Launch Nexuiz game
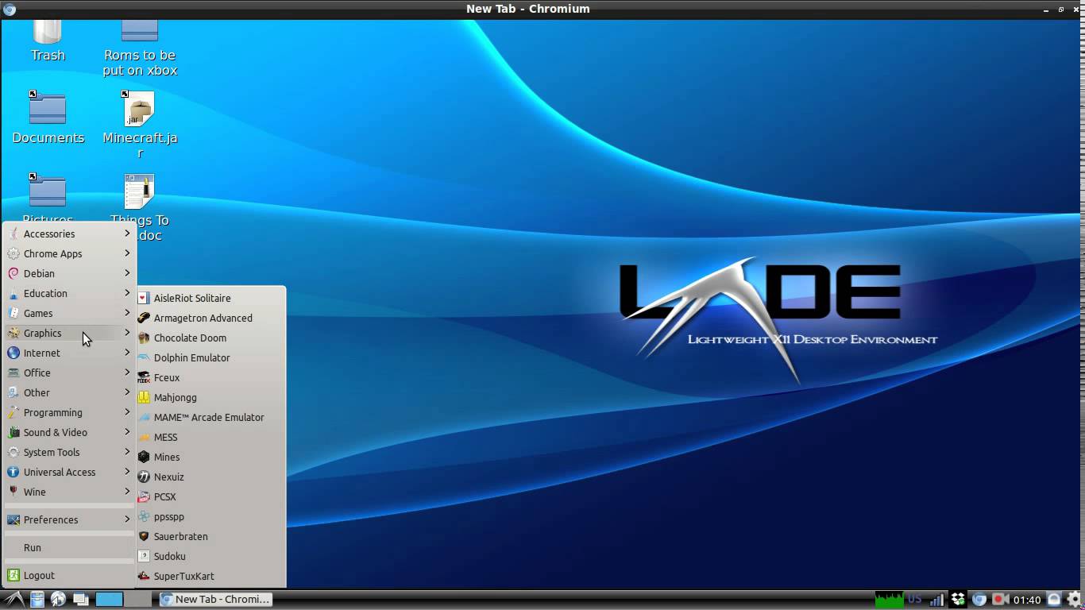1085x610 pixels. tap(210, 477)
